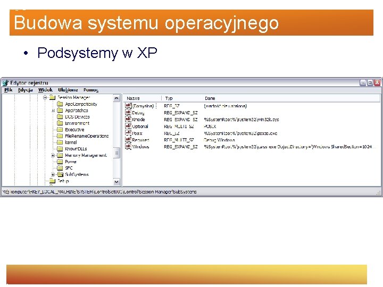The width and height of the screenshot is (383, 287).
Task: Click the tree pane scrollbar thumb
Action: coord(116,153)
